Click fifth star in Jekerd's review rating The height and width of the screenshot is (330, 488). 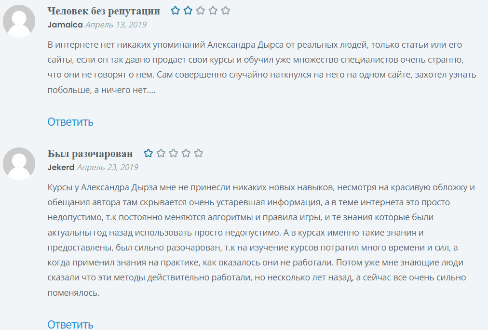click(x=199, y=153)
